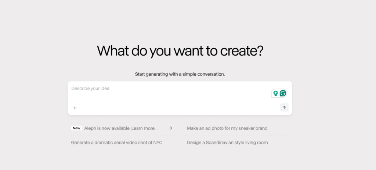Click the What do you want to create heading
The width and height of the screenshot is (376, 170).
coord(180,50)
